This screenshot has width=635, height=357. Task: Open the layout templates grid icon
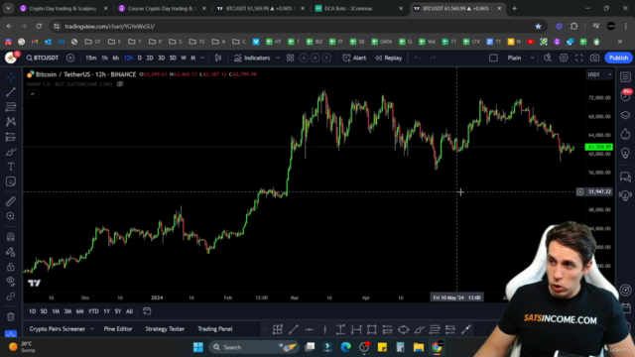(x=290, y=58)
